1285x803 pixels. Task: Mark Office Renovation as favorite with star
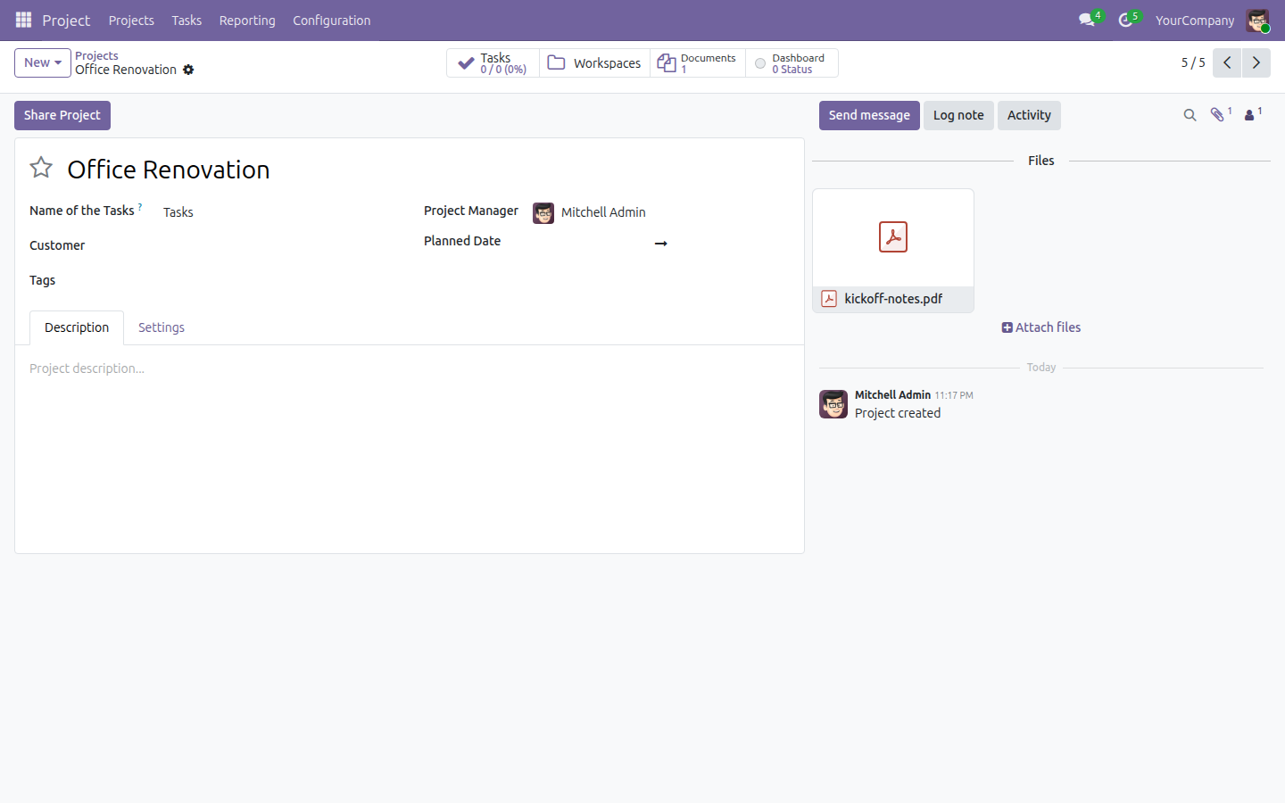(41, 168)
